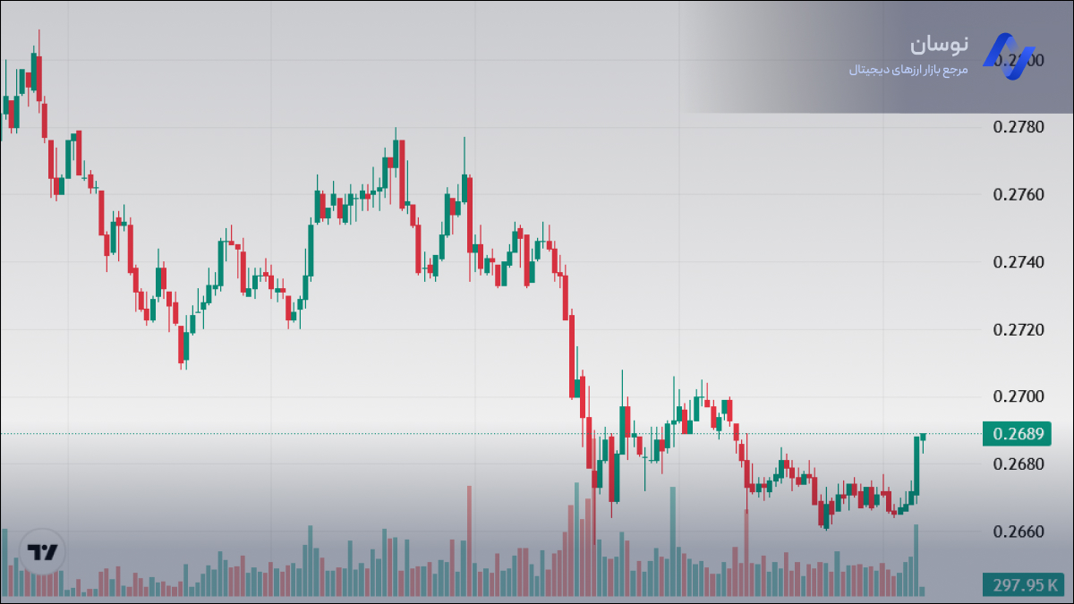Screen dimensions: 1074x604
Task: Pick the 0.2720 price axis label
Action: [x=1018, y=329]
